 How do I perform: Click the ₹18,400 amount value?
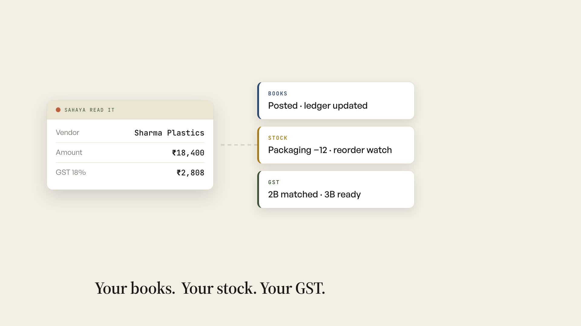[x=188, y=153]
